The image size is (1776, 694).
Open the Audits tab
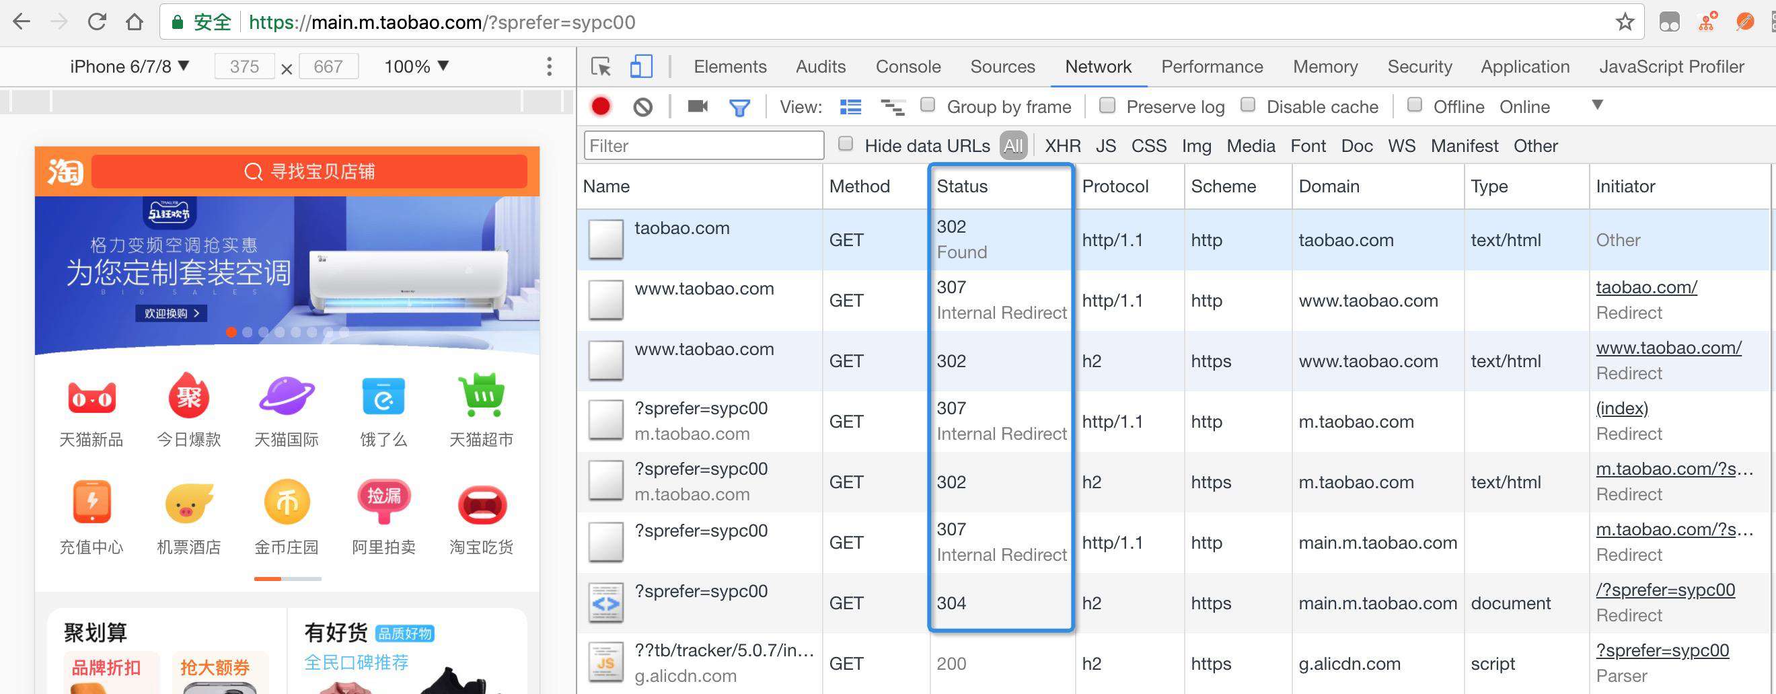pos(821,67)
